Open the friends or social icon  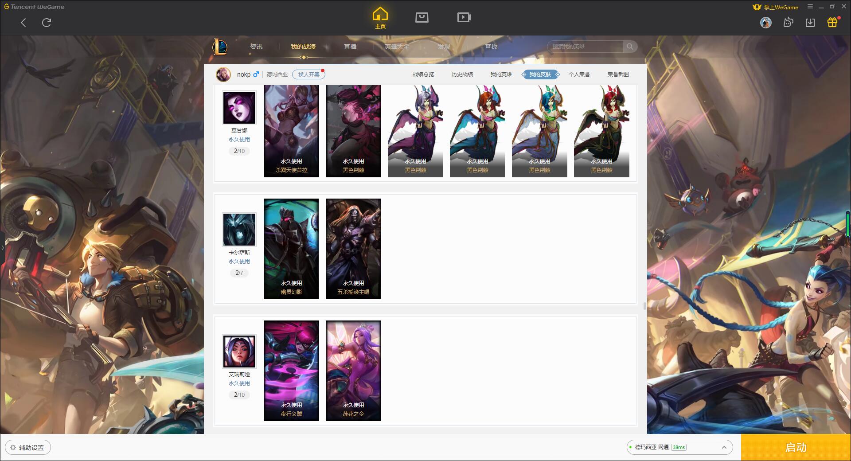788,23
